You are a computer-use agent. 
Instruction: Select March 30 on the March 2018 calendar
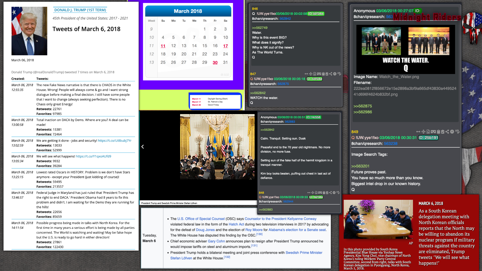pos(215,62)
